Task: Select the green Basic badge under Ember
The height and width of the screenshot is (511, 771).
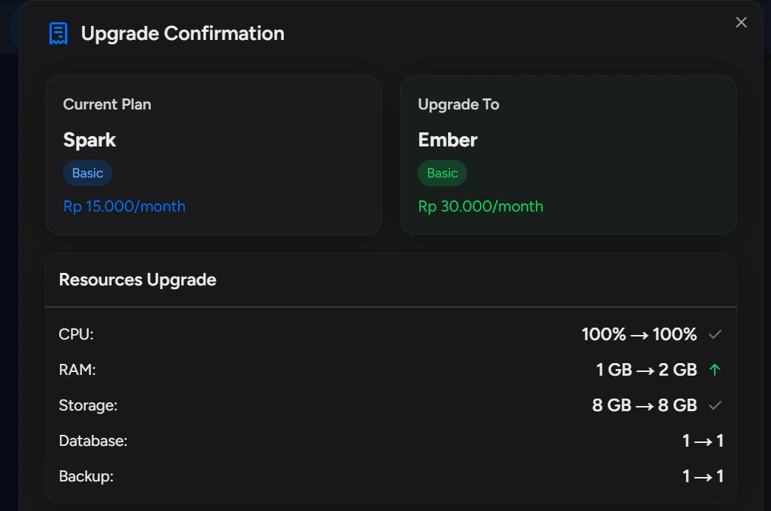Action: click(x=442, y=173)
